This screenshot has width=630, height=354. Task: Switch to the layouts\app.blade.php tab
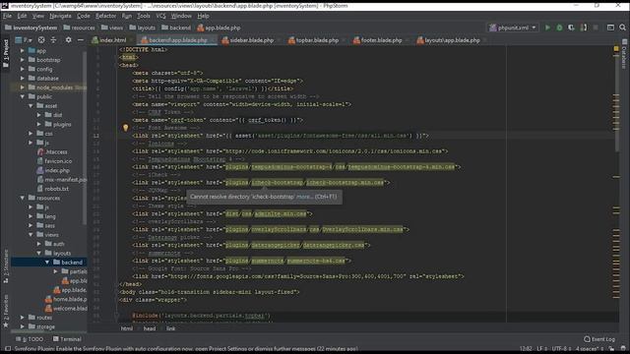coord(449,40)
